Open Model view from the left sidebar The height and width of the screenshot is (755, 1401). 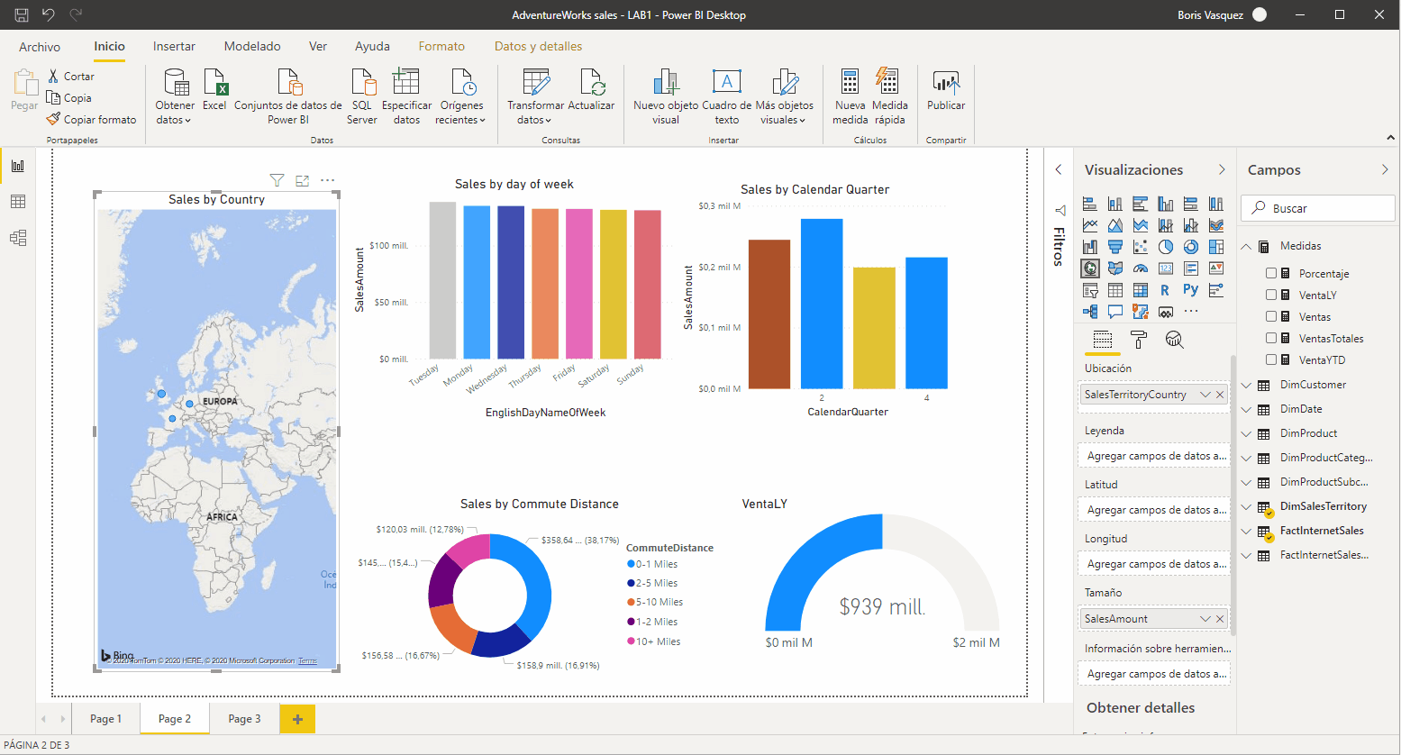[x=17, y=238]
